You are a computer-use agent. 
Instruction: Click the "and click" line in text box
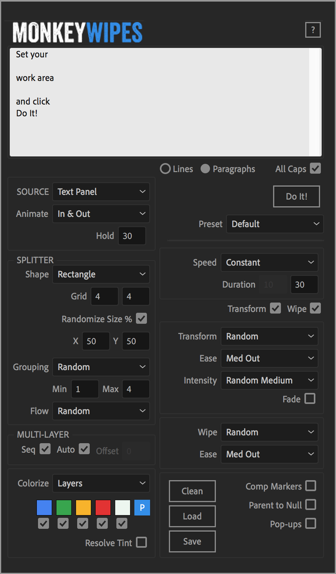pyautogui.click(x=33, y=101)
